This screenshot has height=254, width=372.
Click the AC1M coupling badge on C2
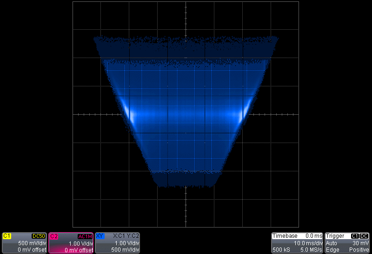85,236
